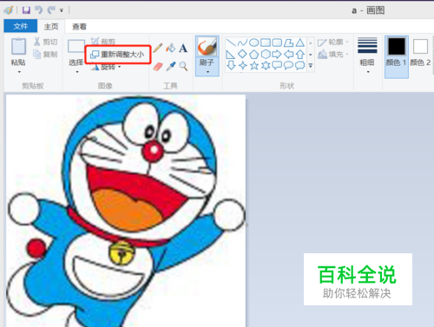Click the 裁剪 (Crop) button
This screenshot has height=327, width=434.
pyautogui.click(x=103, y=42)
